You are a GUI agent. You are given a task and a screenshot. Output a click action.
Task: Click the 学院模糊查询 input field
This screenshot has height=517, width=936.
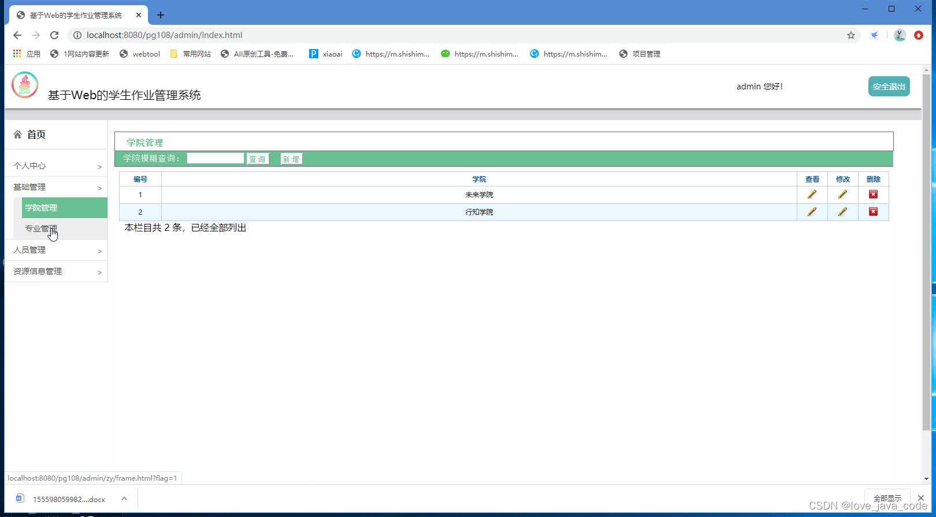coord(215,158)
